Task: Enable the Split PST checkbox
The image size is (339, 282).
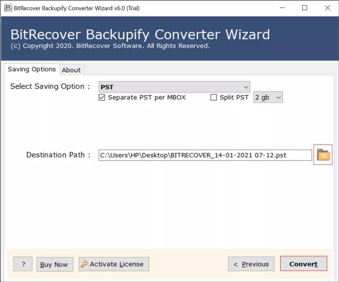Action: point(214,97)
